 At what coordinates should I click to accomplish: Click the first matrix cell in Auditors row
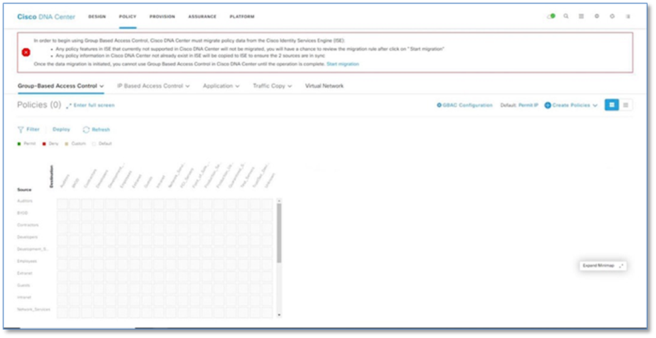[x=62, y=204]
